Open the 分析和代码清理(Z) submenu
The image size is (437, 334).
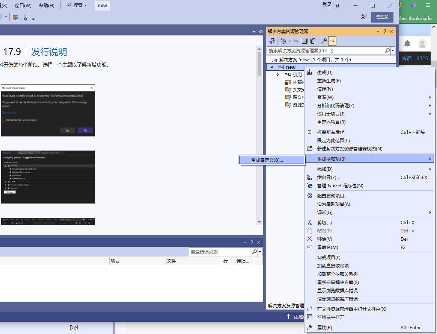click(x=369, y=106)
